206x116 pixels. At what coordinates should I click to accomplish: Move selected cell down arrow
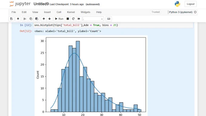[x=49, y=19]
